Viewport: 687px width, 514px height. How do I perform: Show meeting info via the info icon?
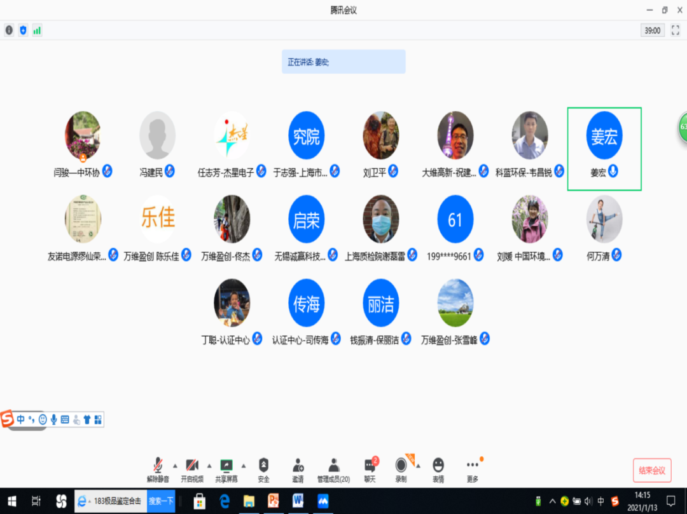click(x=9, y=30)
